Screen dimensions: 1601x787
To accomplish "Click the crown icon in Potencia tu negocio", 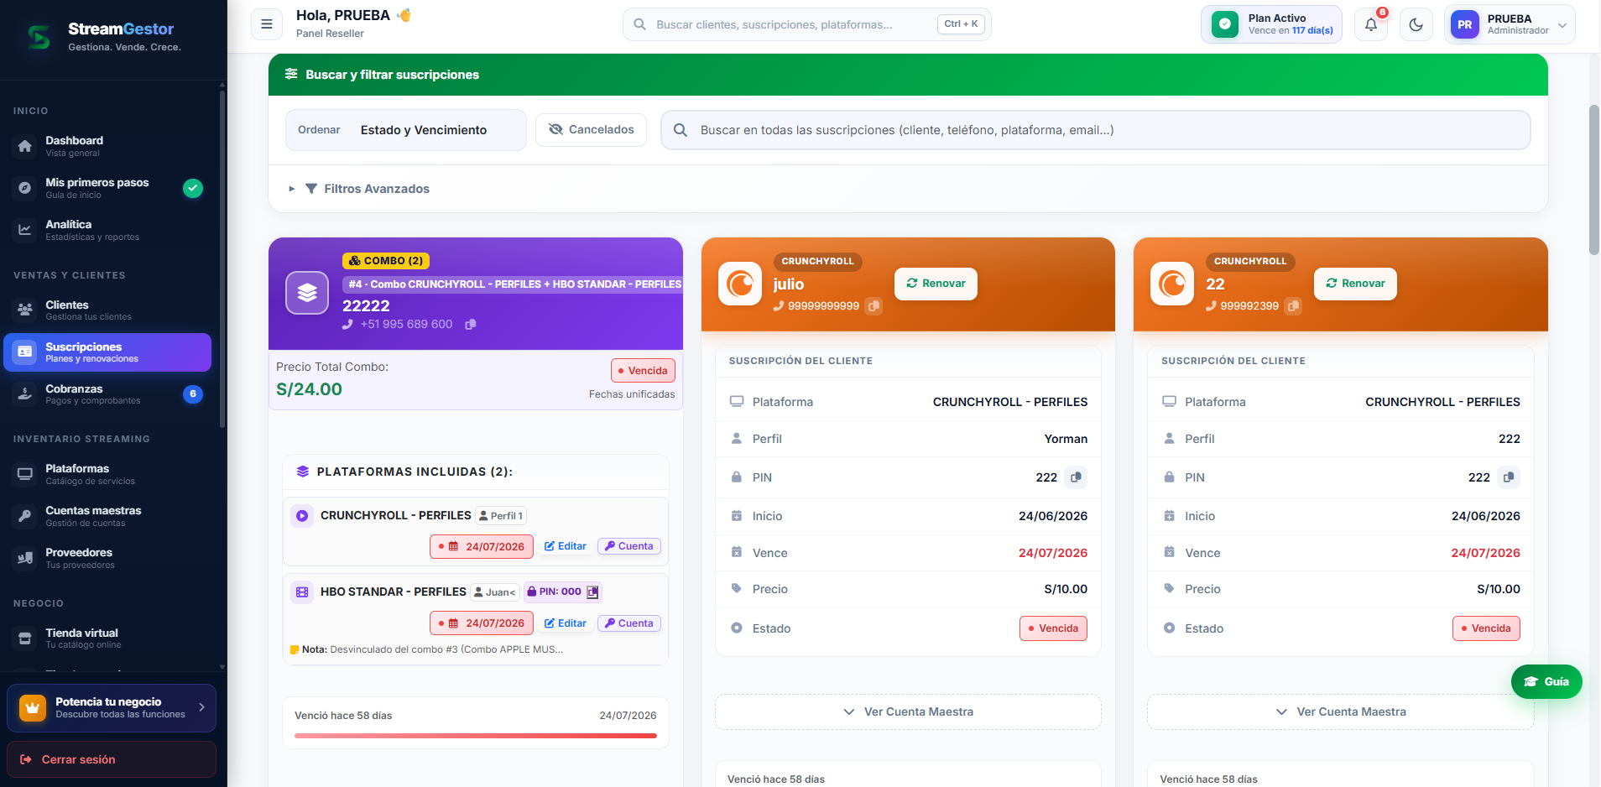I will (33, 708).
